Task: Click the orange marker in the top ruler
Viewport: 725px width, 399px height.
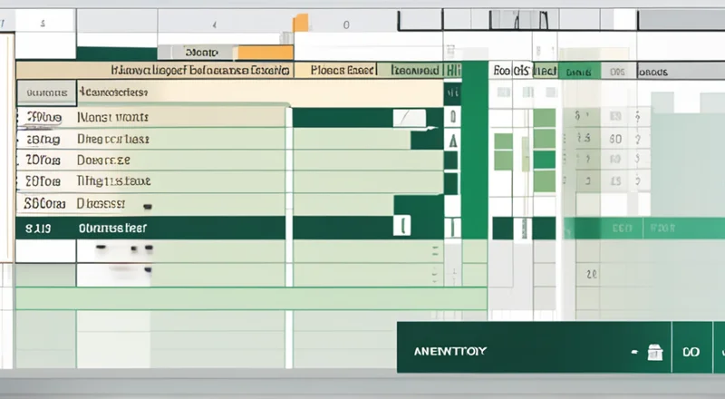Action: click(x=300, y=23)
